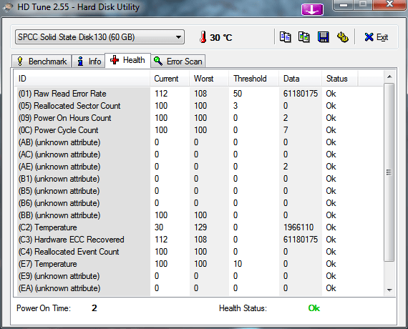Click Data value 1966110 in Temperature row
This screenshot has height=329, width=408.
click(x=298, y=227)
